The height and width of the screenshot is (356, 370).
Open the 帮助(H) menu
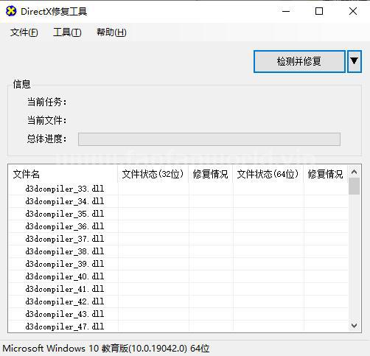point(111,32)
